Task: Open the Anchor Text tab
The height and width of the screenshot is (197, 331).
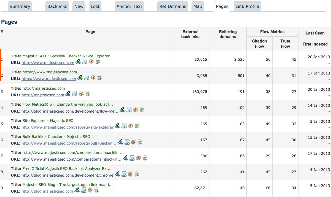Action: (129, 6)
